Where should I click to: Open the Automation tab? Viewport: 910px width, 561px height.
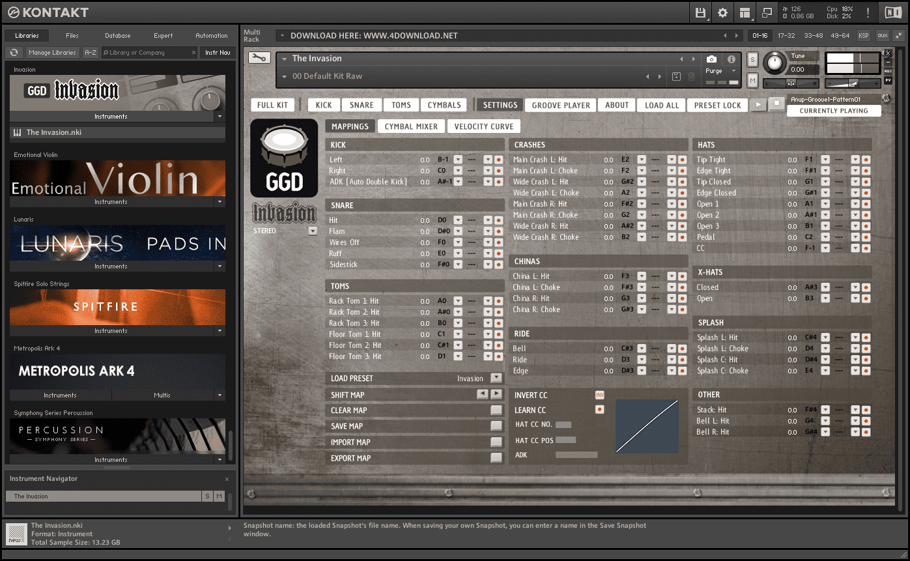212,36
